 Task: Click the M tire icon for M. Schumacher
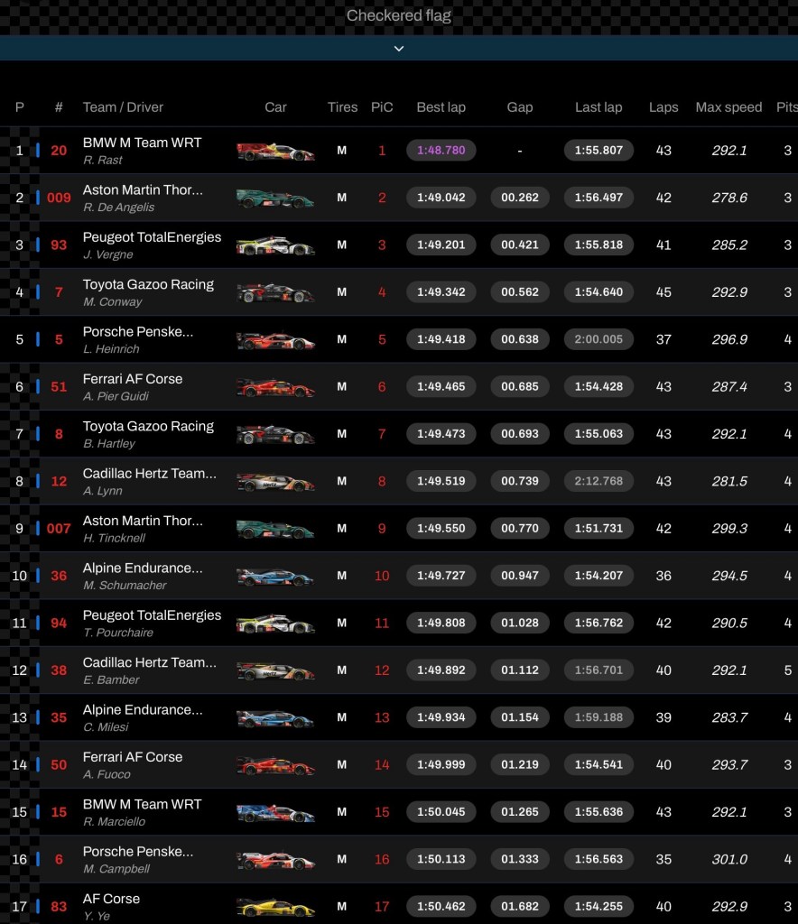pos(342,576)
